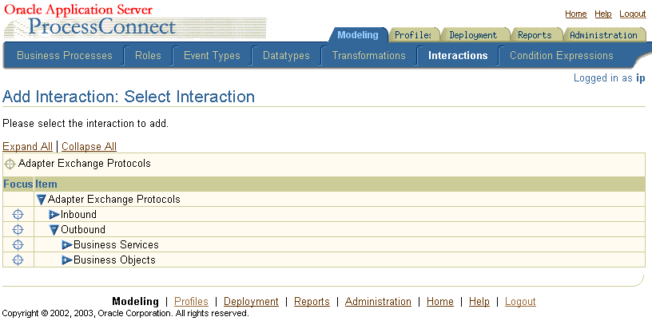The image size is (652, 321).
Task: Go to Roles subtab
Action: click(x=148, y=55)
